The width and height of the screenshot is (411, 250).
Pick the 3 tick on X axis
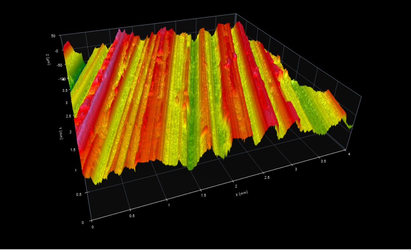(x=296, y=169)
